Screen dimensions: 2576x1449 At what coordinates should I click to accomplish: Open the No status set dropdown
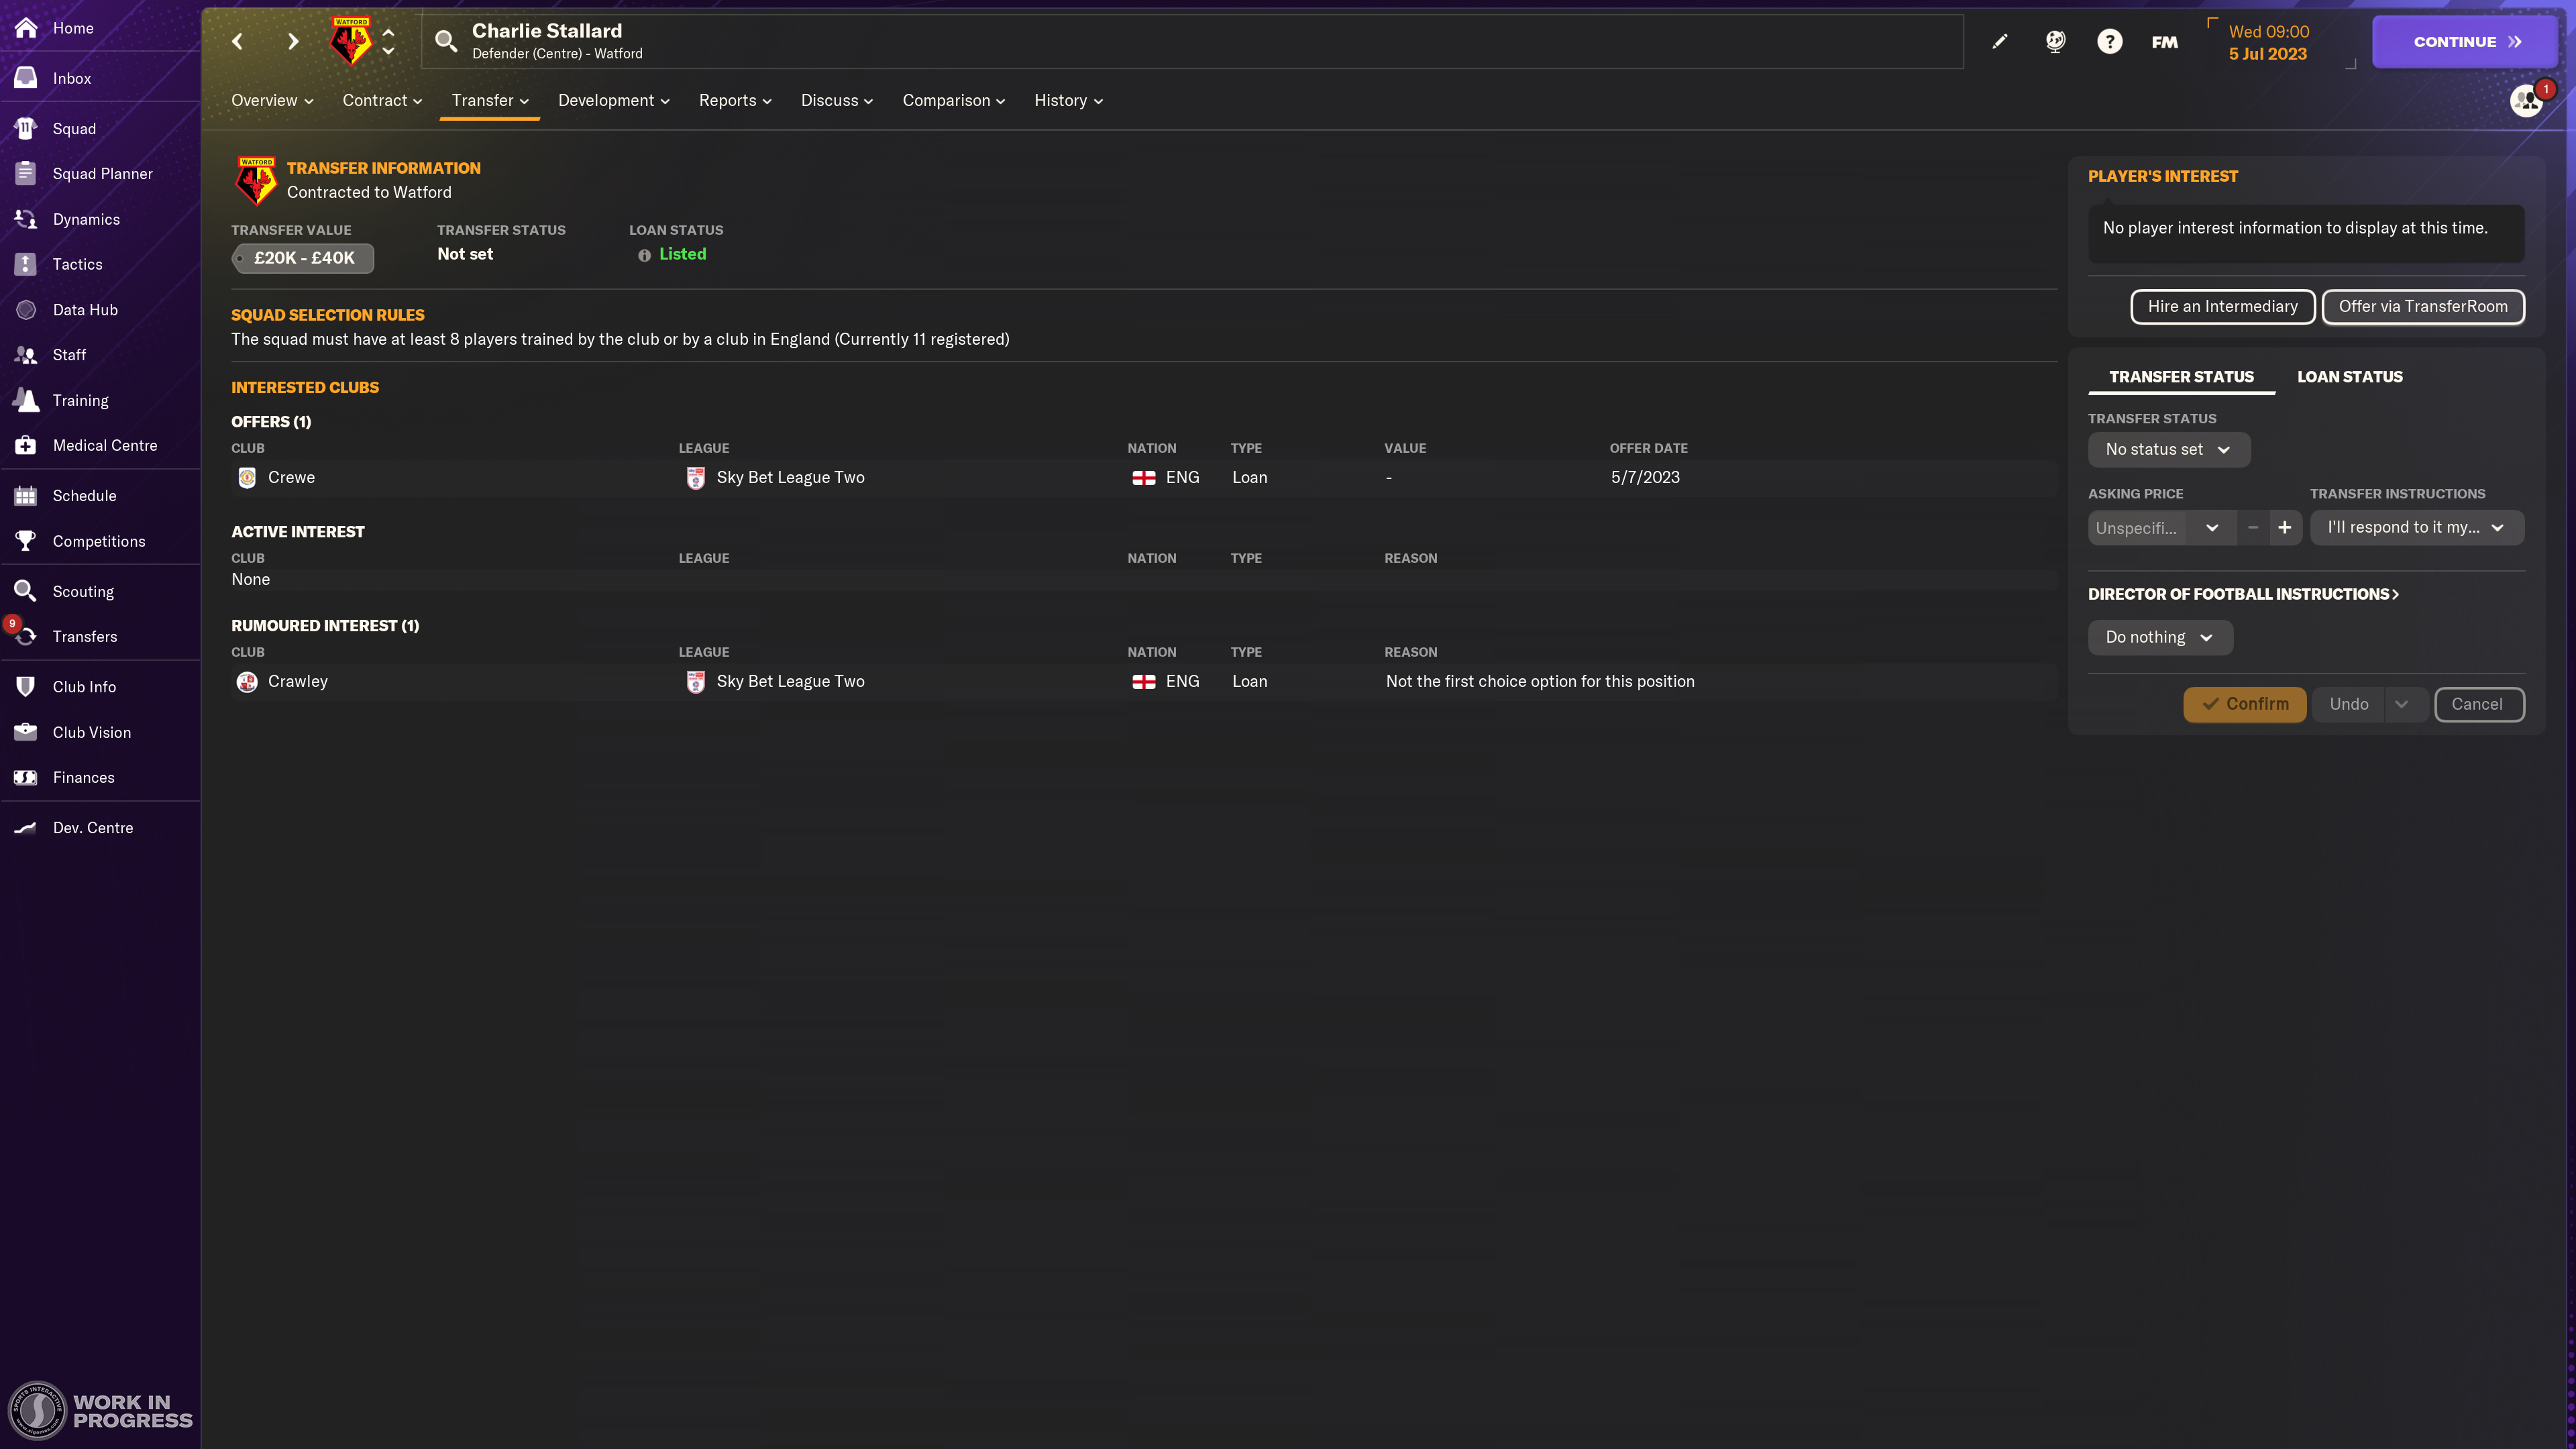point(2168,449)
